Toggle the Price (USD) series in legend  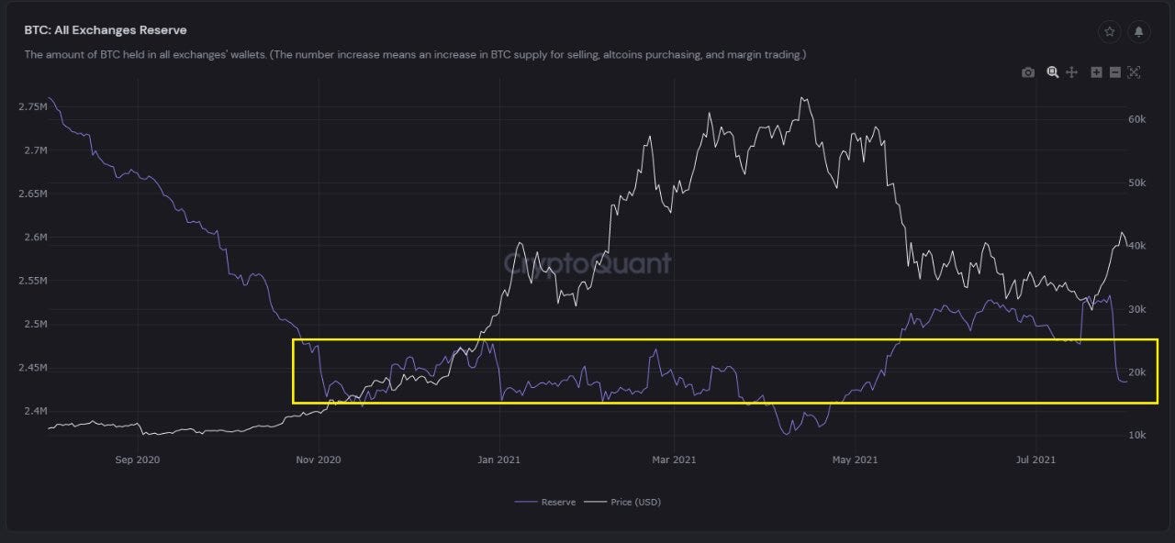(x=623, y=502)
